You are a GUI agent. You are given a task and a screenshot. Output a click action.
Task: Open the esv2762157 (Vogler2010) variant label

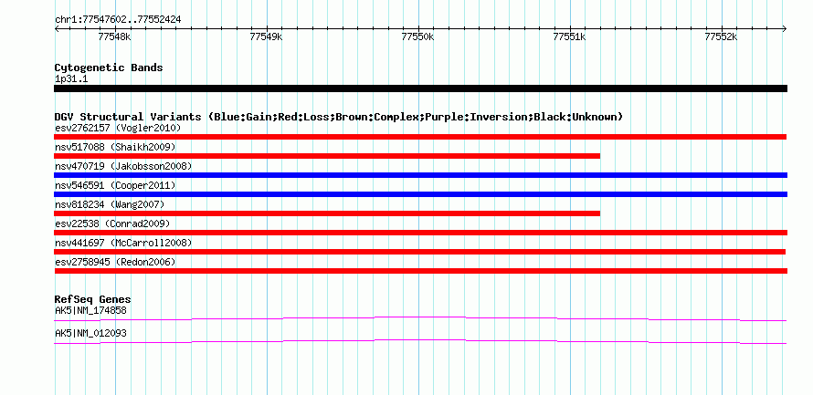coord(118,128)
